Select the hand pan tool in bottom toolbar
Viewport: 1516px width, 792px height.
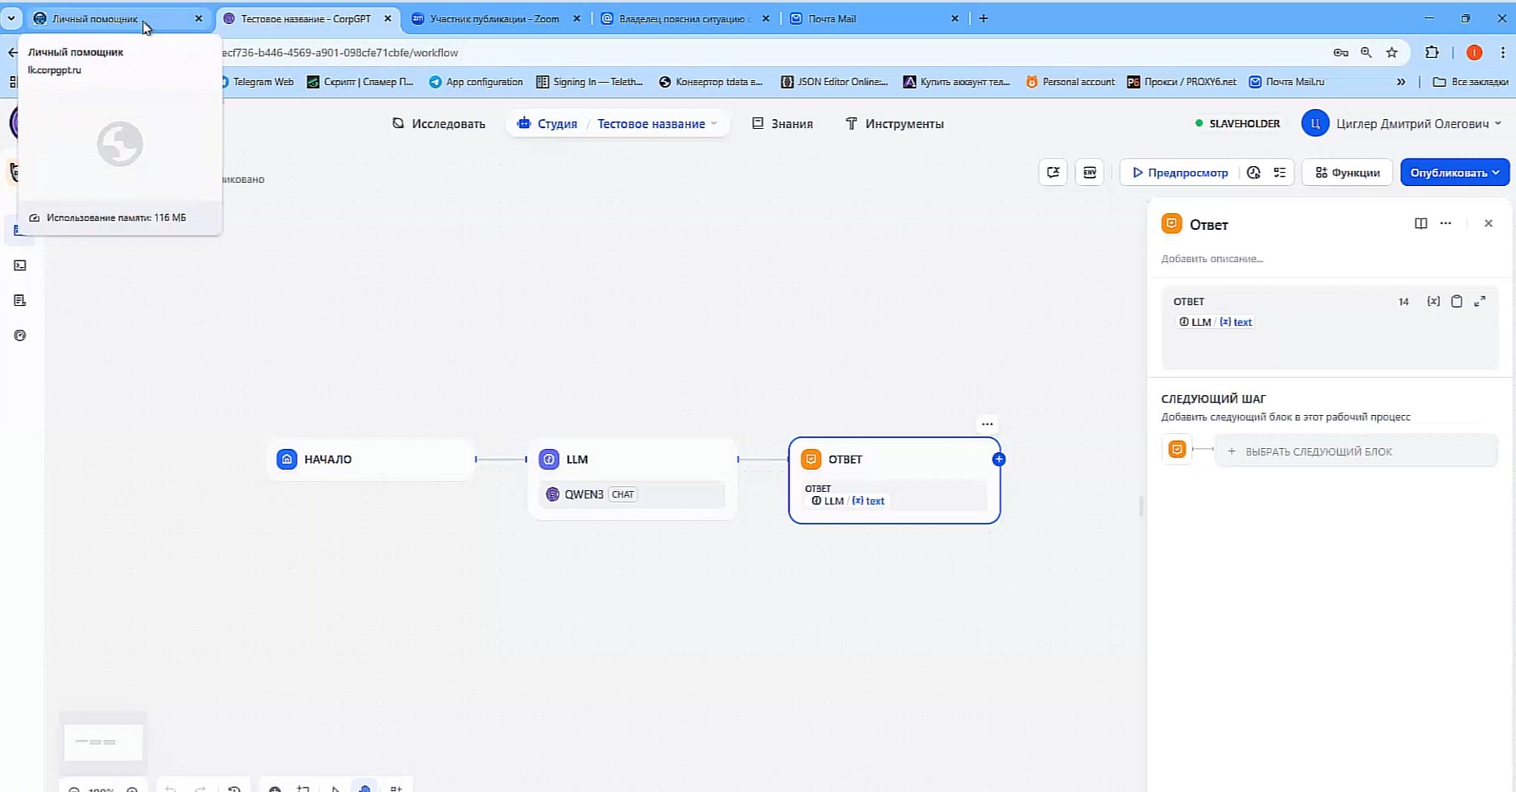click(365, 787)
